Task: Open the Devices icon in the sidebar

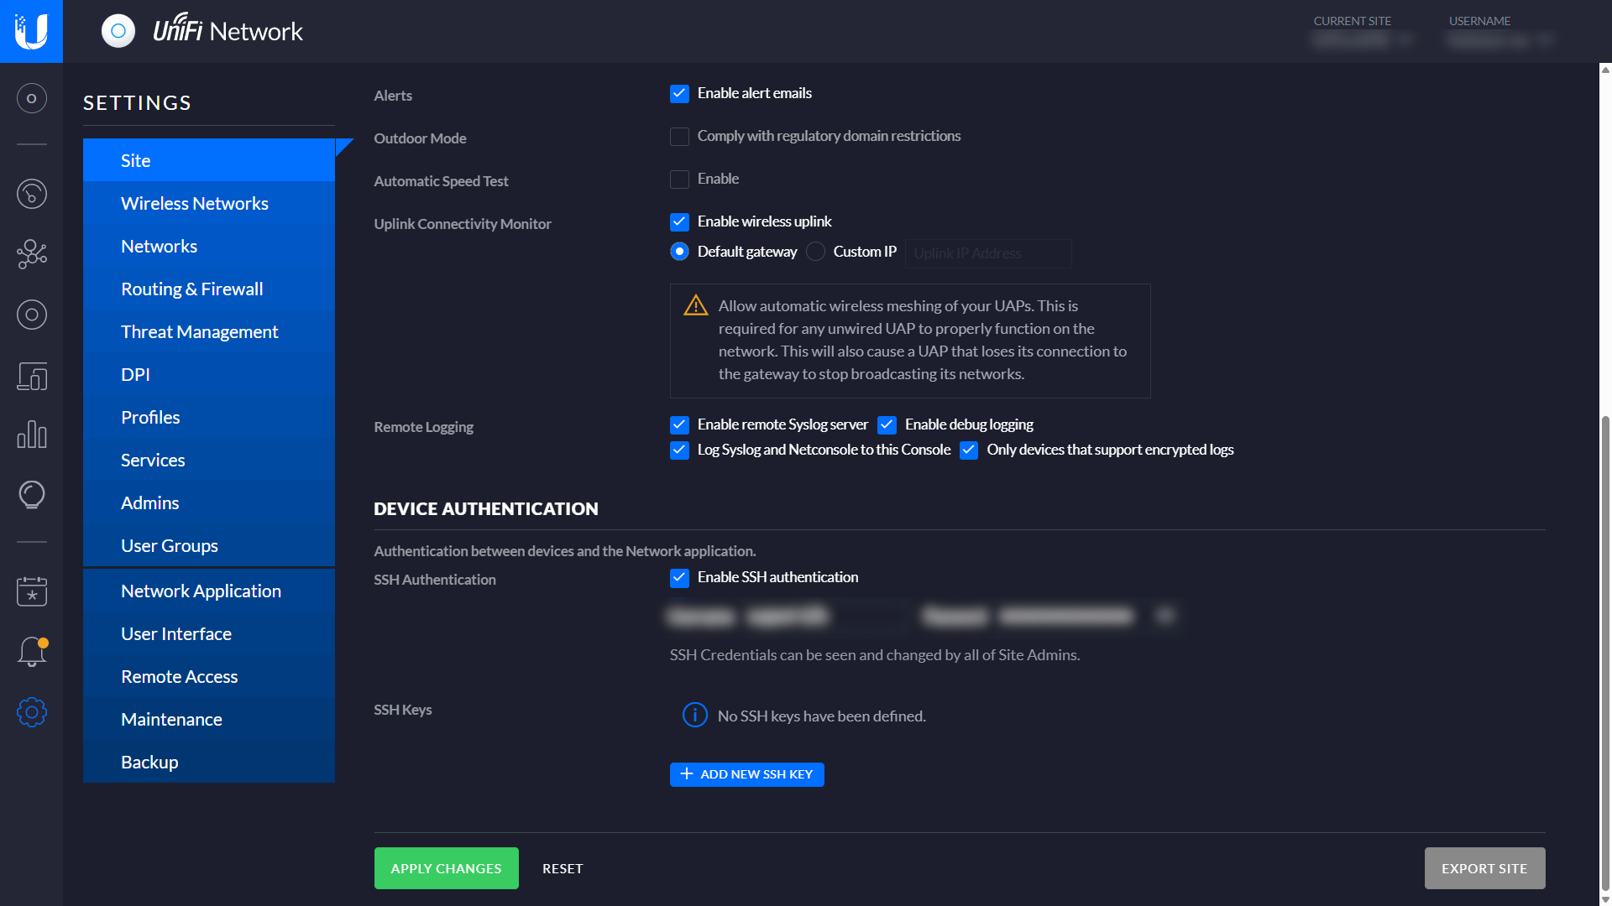Action: [31, 315]
